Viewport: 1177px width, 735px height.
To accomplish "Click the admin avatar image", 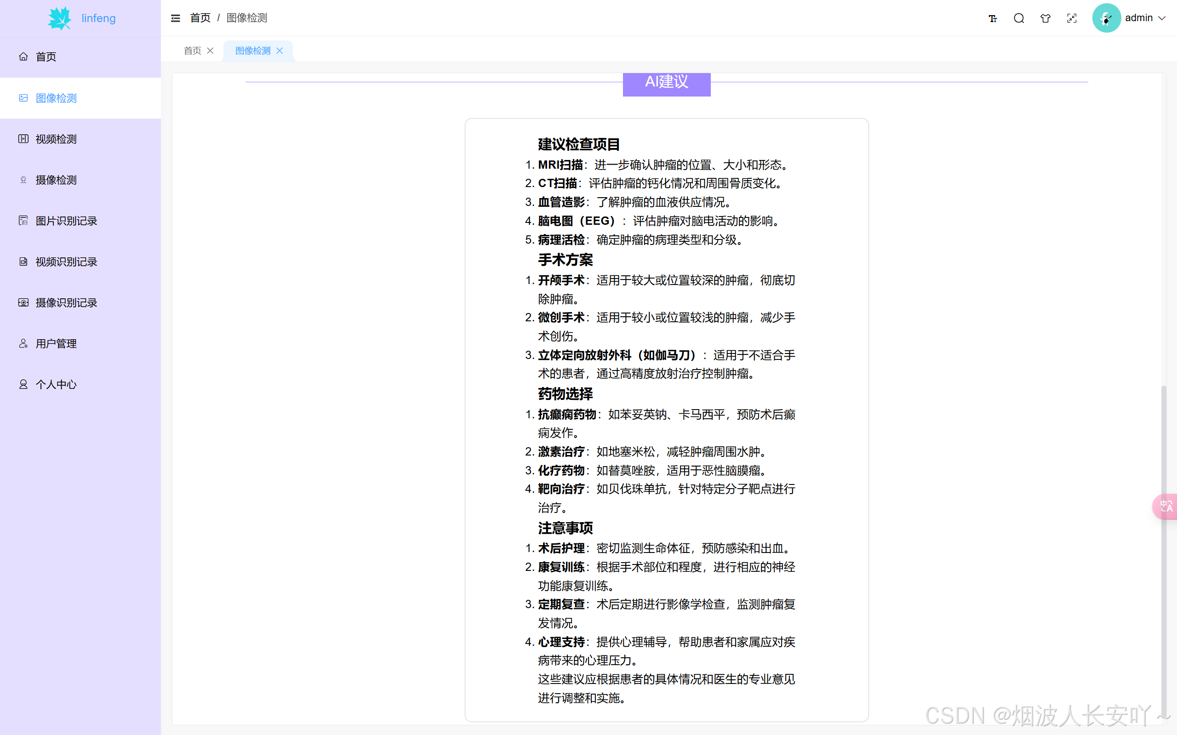I will 1106,18.
